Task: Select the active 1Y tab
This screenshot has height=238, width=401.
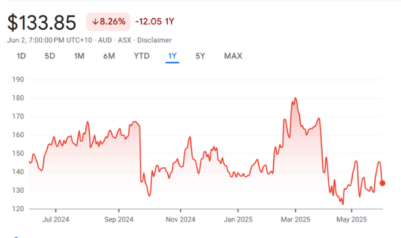Action: 172,56
